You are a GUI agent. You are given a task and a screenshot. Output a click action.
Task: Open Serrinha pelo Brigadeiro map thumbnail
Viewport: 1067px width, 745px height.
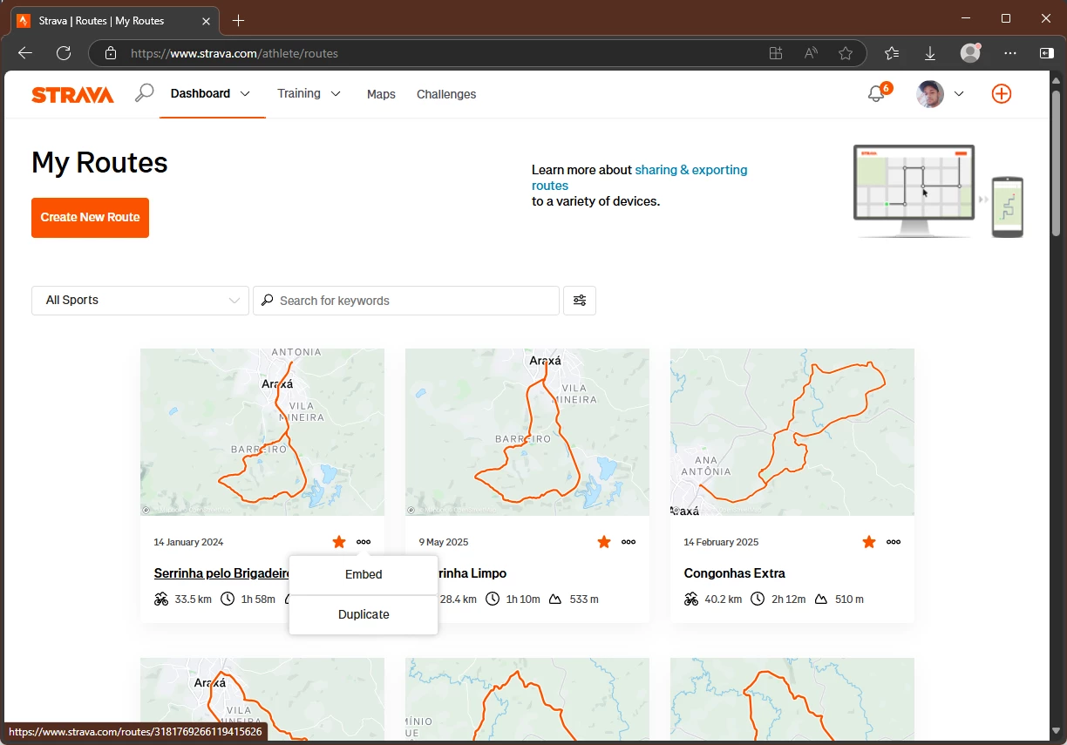click(262, 432)
